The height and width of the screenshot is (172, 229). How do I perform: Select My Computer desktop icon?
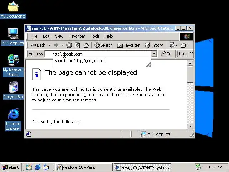(x=13, y=37)
